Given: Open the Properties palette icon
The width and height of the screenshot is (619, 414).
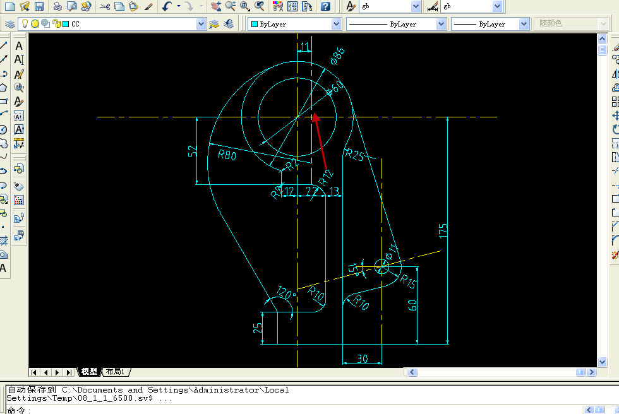Looking at the screenshot, I should 278,6.
